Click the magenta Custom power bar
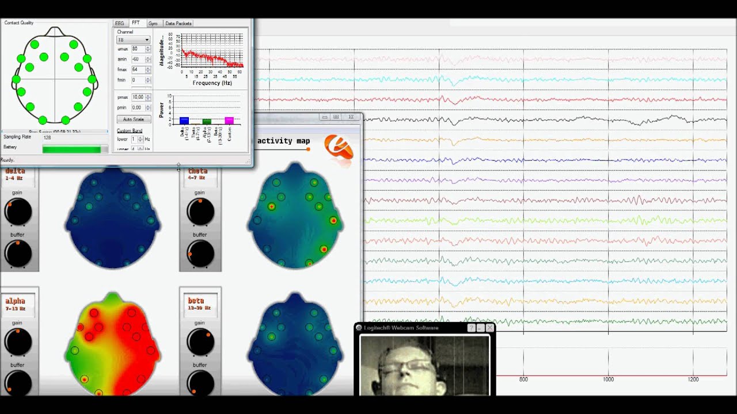This screenshot has width=737, height=414. pyautogui.click(x=229, y=121)
